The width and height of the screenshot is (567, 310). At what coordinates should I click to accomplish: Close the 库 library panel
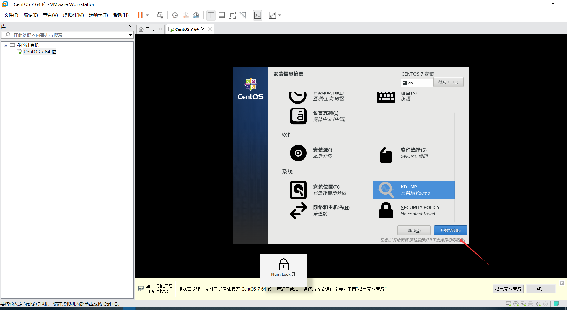click(x=130, y=27)
